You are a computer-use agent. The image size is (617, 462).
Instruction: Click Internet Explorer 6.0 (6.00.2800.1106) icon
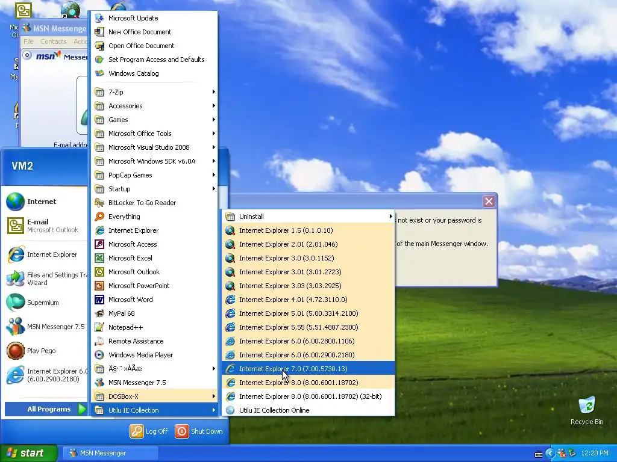tap(230, 341)
